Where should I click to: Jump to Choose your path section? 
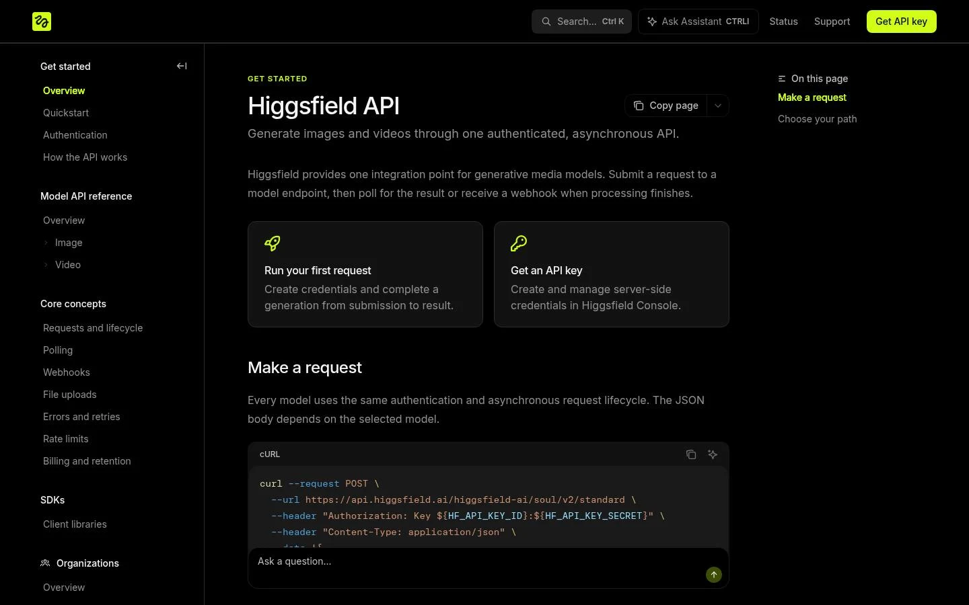pyautogui.click(x=818, y=119)
